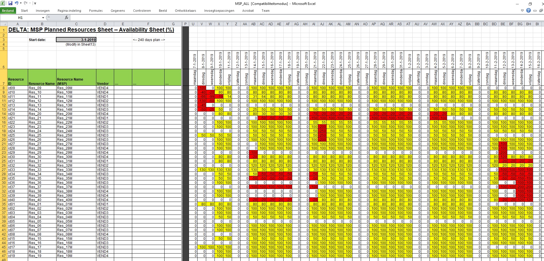Click the Excel application icon in title bar
The image size is (544, 261).
click(3, 3)
